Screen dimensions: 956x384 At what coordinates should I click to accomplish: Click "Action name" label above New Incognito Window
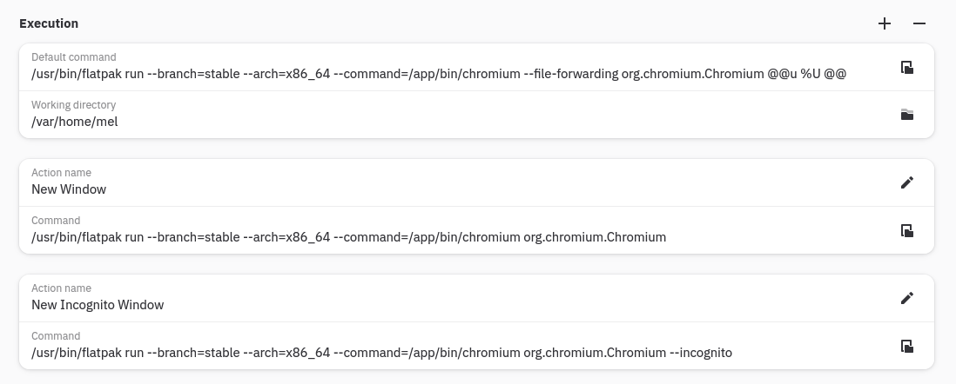click(x=61, y=288)
